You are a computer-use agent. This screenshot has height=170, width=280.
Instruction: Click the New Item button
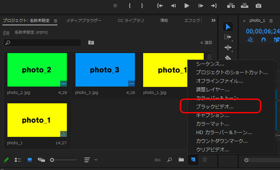pyautogui.click(x=193, y=160)
